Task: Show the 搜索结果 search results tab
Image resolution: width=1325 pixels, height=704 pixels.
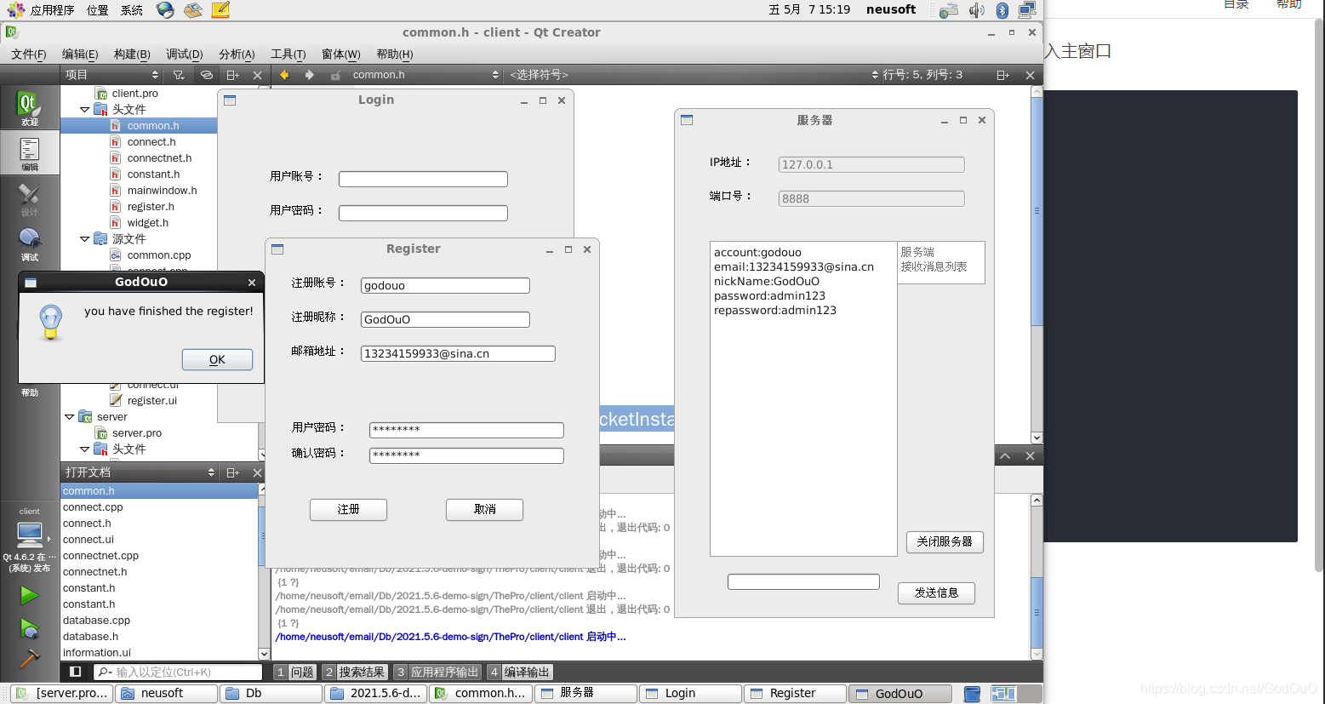Action: [x=355, y=673]
